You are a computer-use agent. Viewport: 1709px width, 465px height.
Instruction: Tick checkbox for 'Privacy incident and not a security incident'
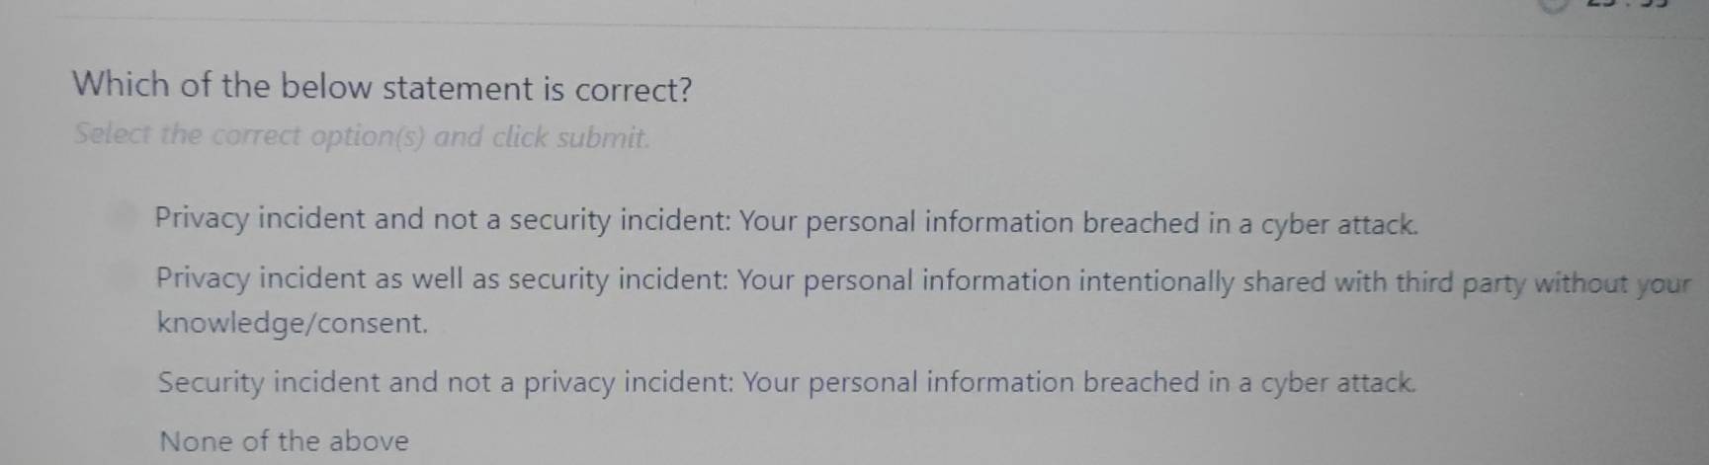coord(124,216)
